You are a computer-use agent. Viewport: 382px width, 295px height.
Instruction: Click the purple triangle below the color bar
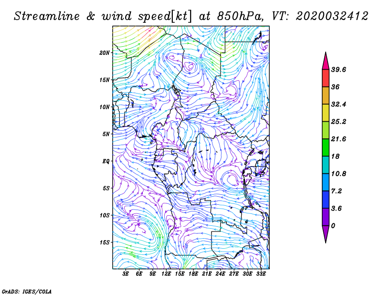[326, 234]
